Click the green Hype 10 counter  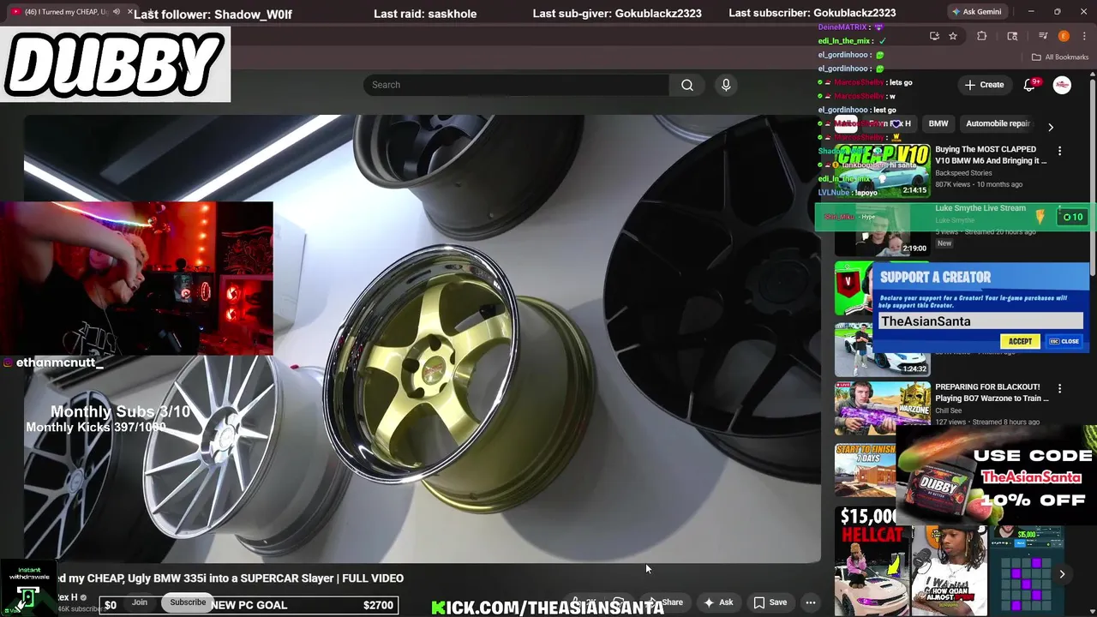1073,217
